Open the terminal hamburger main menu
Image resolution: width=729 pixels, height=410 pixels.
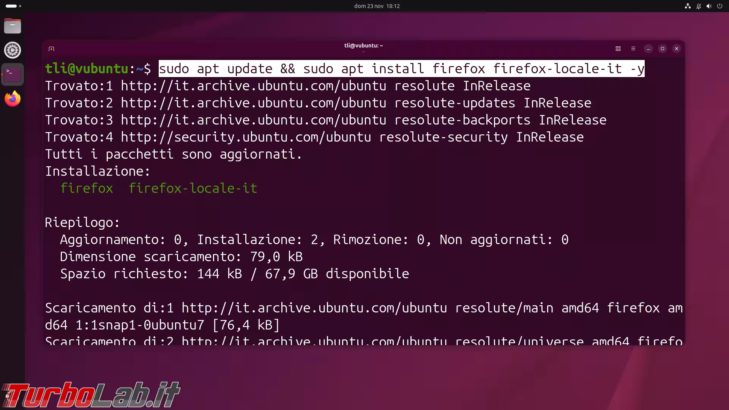point(633,49)
